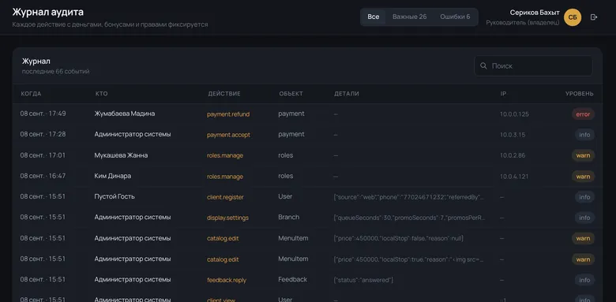
Task: Click the IP address 10.0.2.86
Action: (x=513, y=155)
